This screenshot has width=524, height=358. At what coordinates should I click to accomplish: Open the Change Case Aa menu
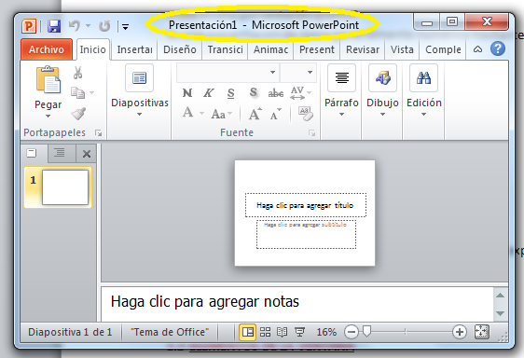(x=221, y=114)
